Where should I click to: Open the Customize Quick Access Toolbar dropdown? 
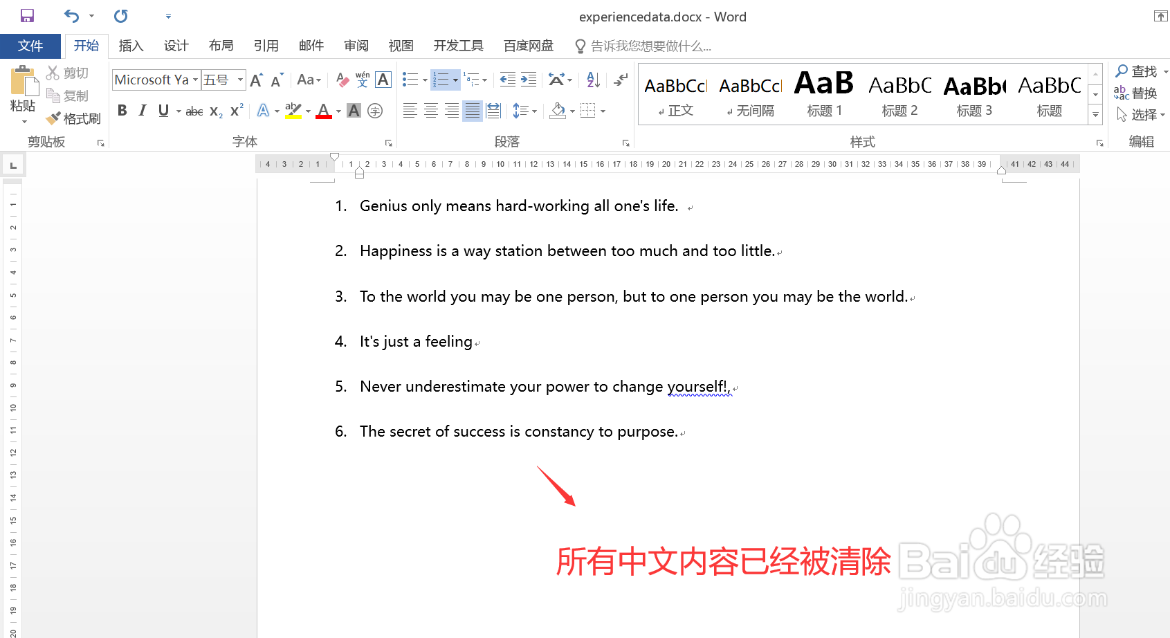(x=168, y=16)
